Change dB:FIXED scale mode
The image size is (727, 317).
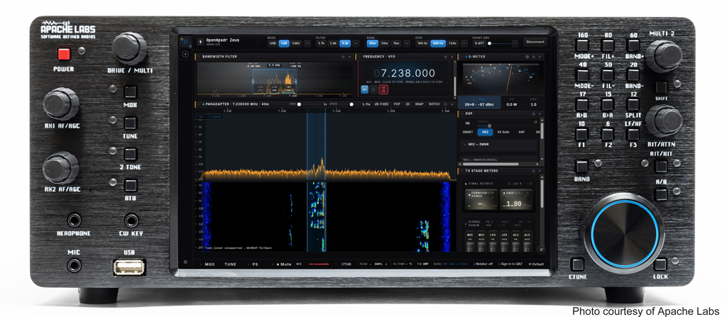(381, 104)
